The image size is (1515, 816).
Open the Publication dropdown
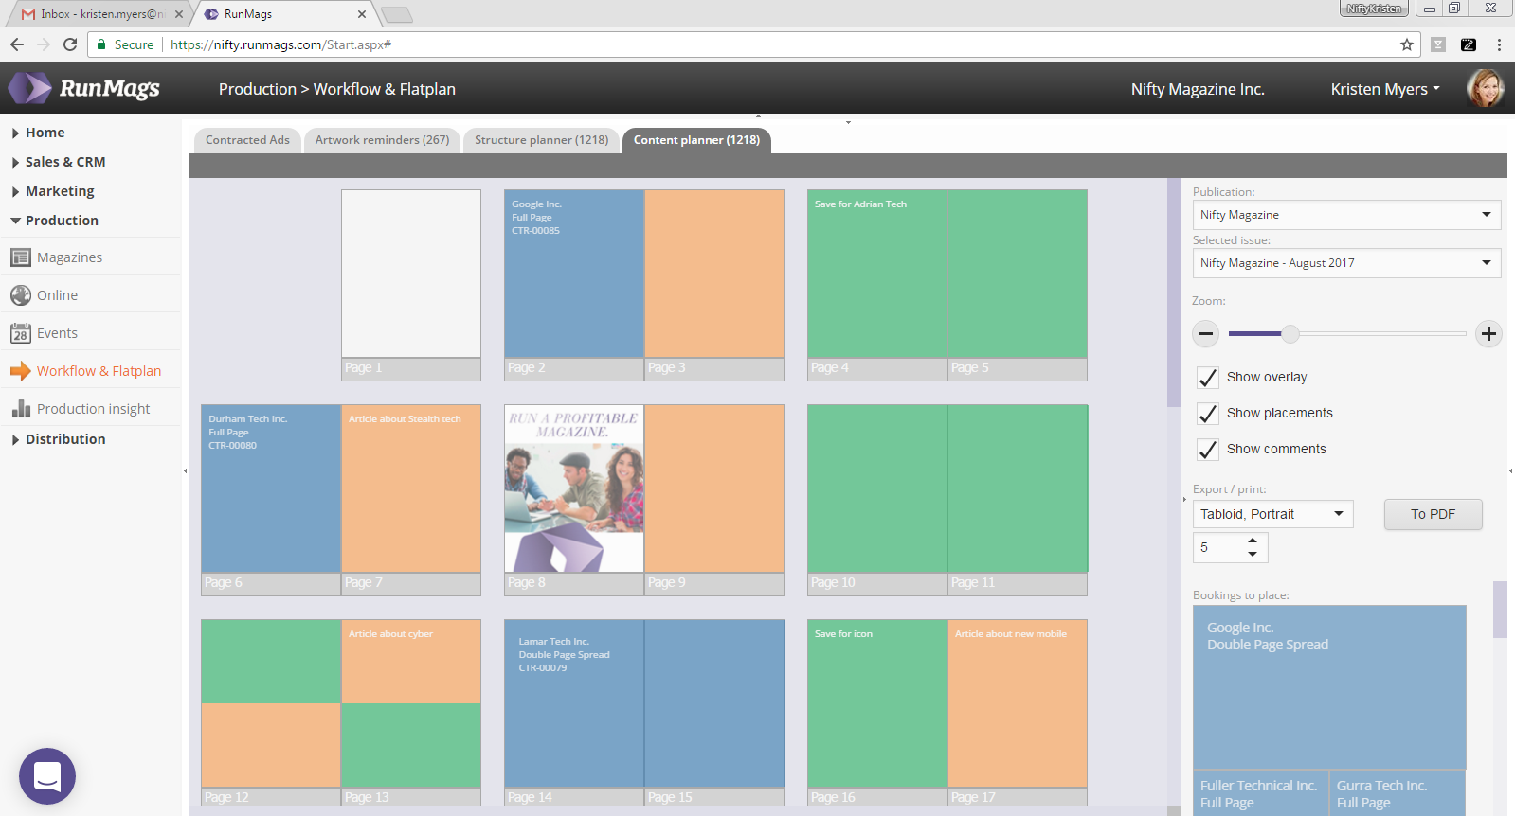pos(1345,215)
